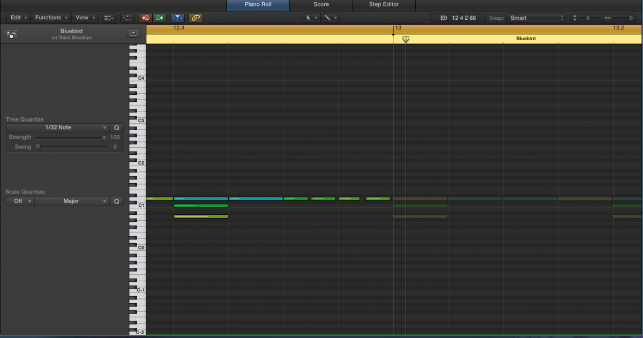
Task: Show the automation/MIDI Draw area button
Action: click(x=127, y=18)
